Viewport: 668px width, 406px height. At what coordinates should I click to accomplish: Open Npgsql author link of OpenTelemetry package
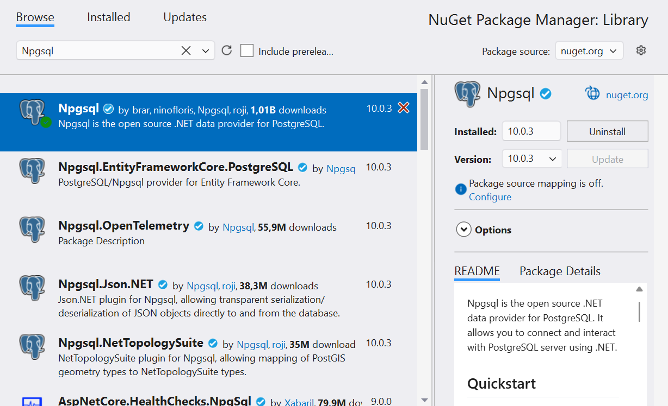[238, 227]
